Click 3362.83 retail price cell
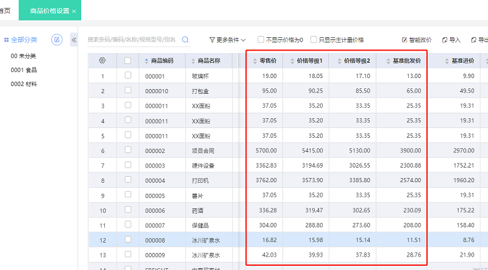The image size is (488, 270). tap(266, 166)
